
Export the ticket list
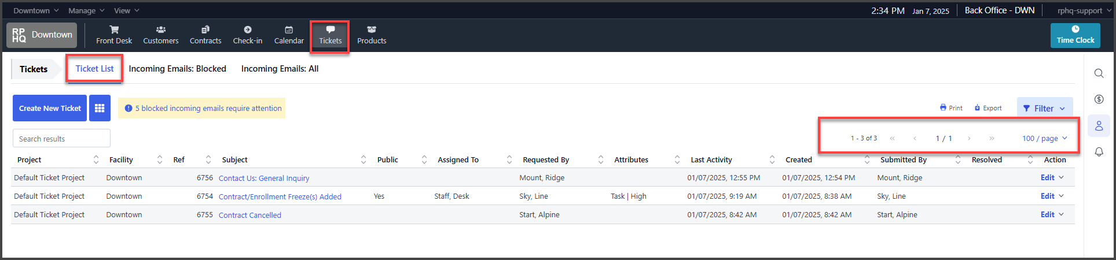[988, 108]
